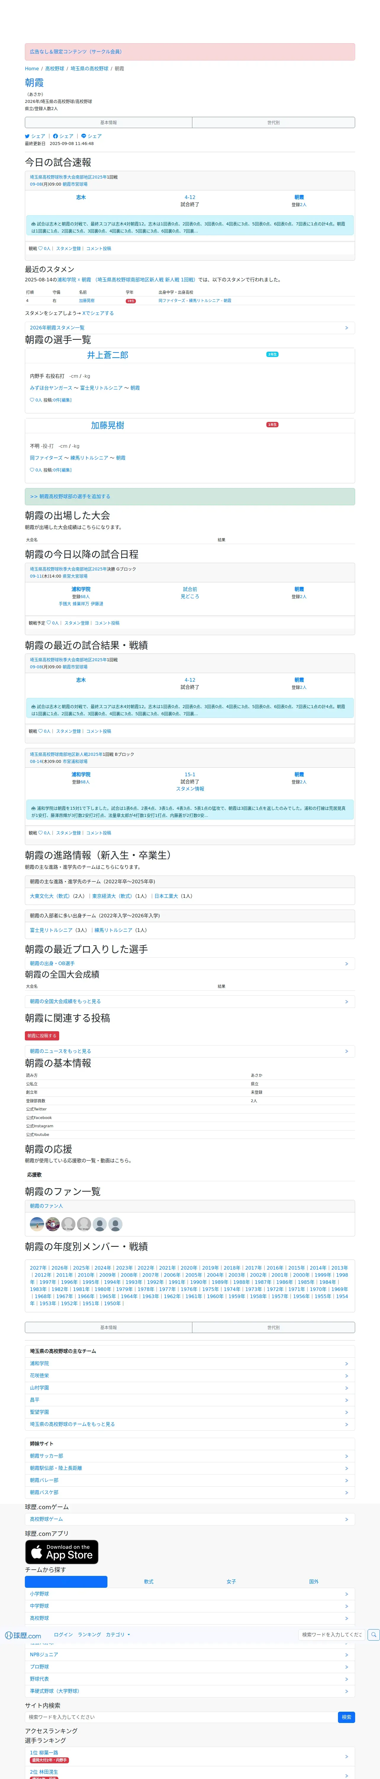The image size is (380, 1779).
Task: Click ランキング in the navigation bar
Action: pos(89,1635)
